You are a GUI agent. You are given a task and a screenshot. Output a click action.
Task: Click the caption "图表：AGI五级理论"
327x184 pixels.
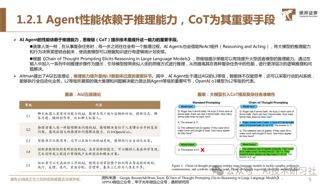pos(83,95)
